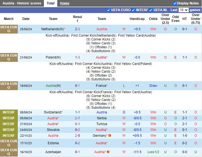
Task: Click the red card icon beside Germany
Action: 110,136
